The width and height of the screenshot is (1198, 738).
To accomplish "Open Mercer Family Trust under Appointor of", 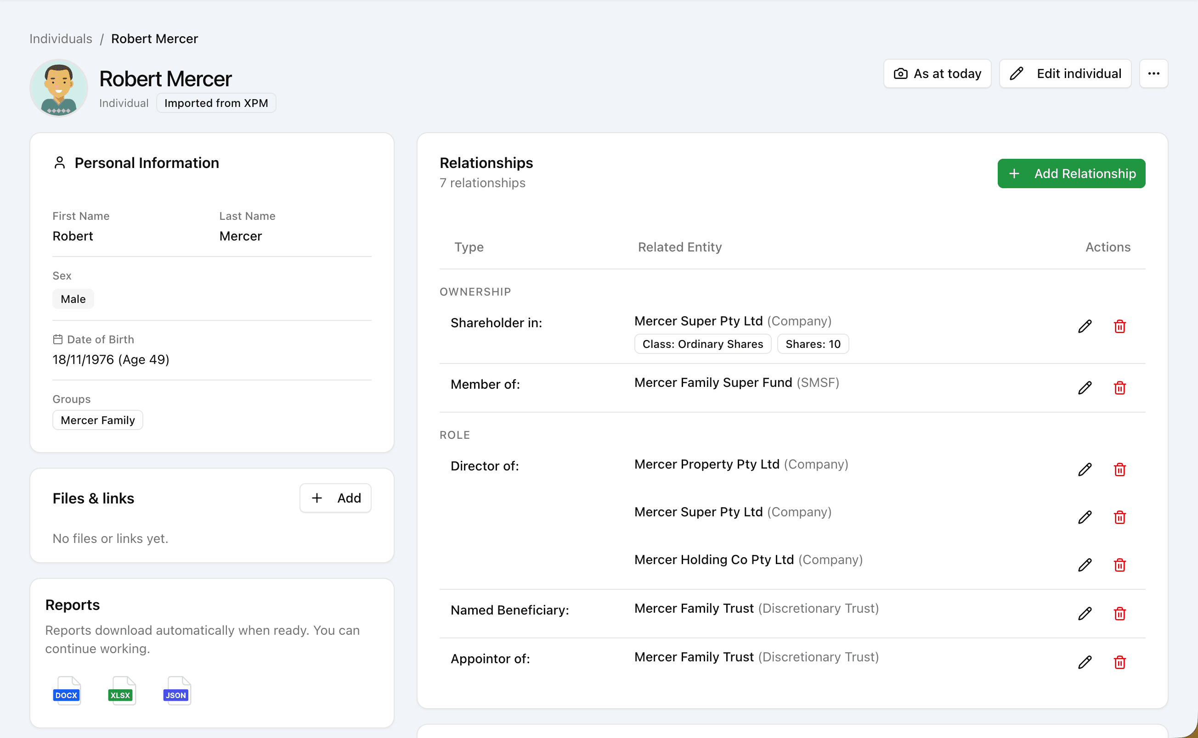I will [x=694, y=656].
